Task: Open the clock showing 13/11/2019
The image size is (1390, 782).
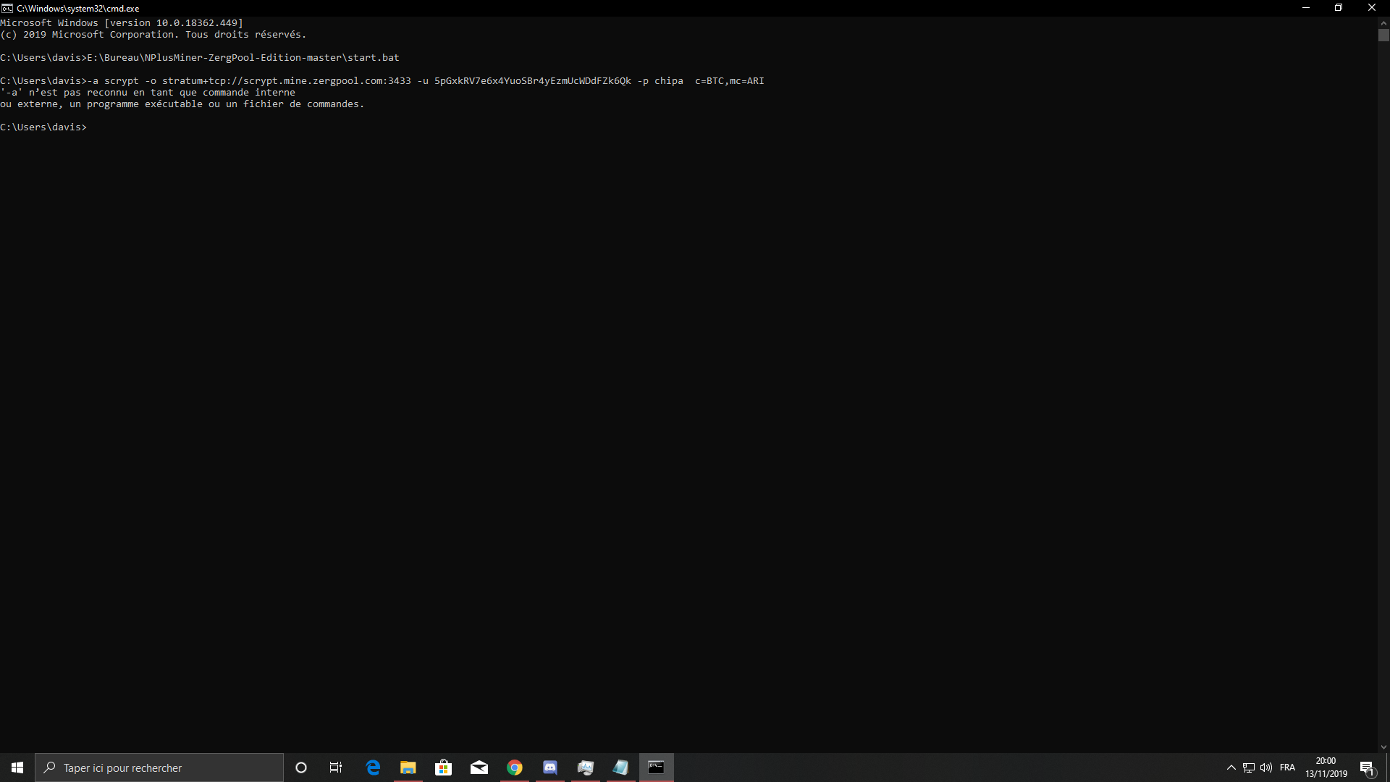Action: pyautogui.click(x=1326, y=768)
